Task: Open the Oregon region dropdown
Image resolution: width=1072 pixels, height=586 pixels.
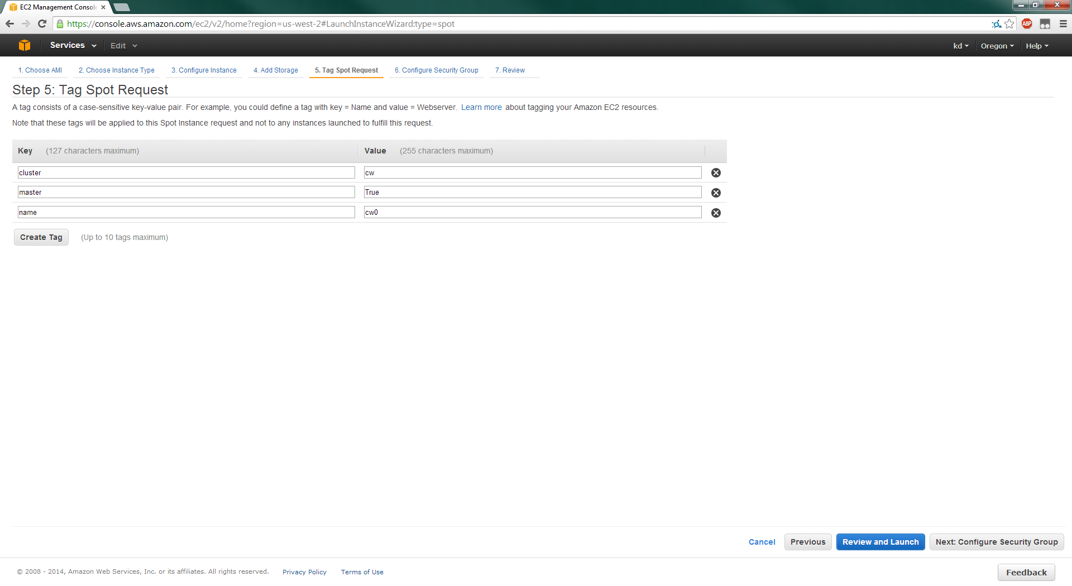Action: pos(997,46)
